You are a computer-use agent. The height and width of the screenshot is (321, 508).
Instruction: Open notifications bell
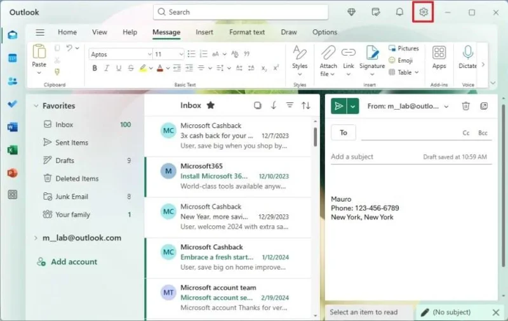pos(399,12)
